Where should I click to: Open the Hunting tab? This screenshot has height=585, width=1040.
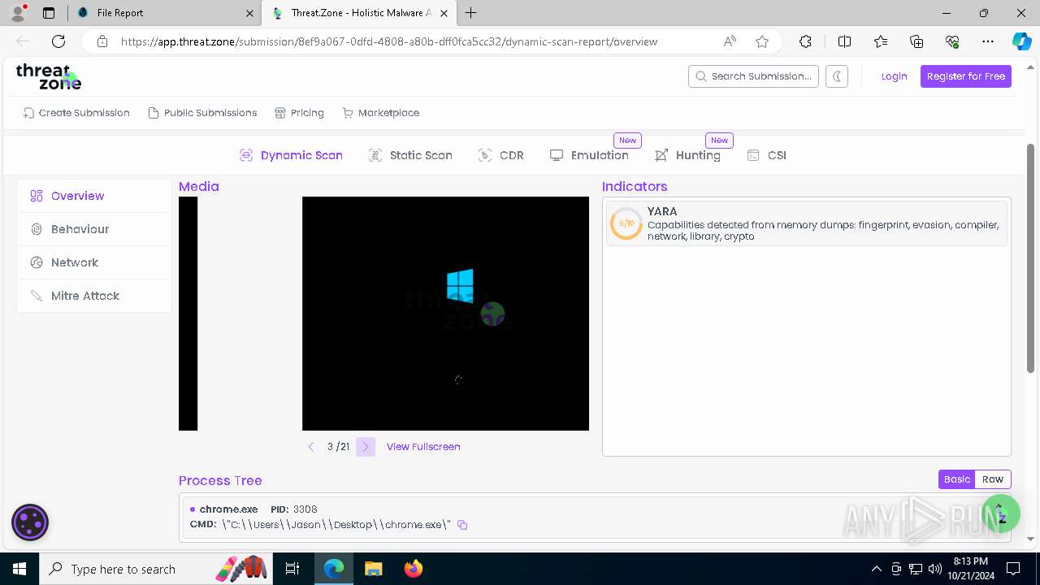[x=687, y=155]
